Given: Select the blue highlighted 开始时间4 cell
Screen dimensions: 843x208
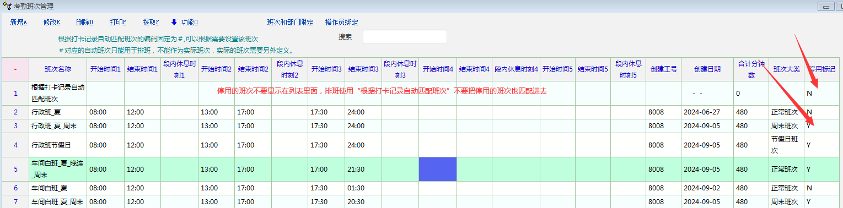Looking at the screenshot, I should pos(438,169).
